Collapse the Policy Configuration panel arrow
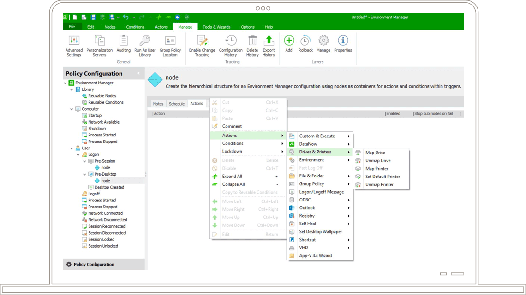This screenshot has width=526, height=295. (138, 73)
